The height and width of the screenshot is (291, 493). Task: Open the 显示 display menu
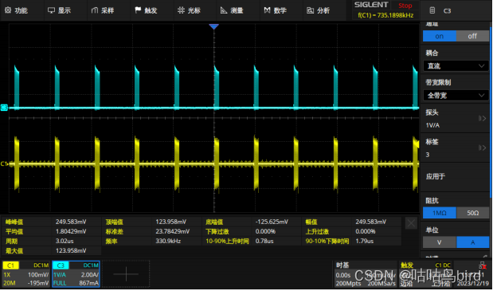(x=60, y=10)
